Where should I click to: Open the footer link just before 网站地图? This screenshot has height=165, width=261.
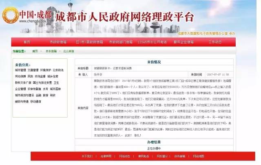pos(180,156)
